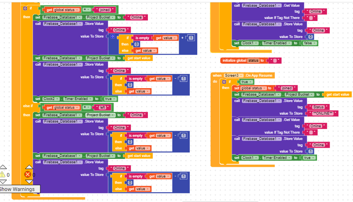Open Project Bucket dropdown in Screen3 resume block
Viewport: 353px width, 202px height.
point(299,94)
